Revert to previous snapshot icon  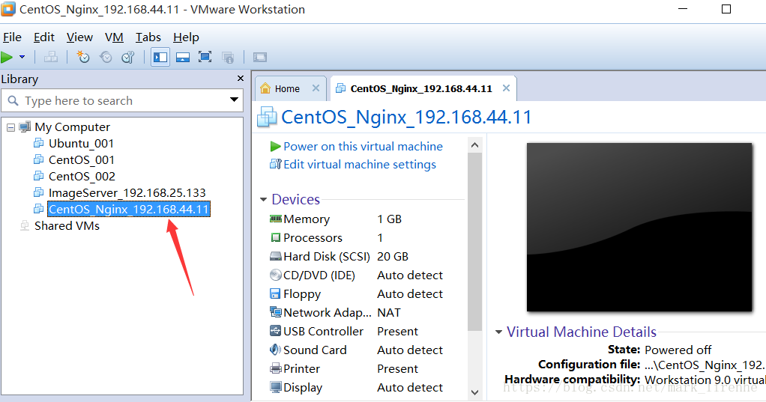pos(106,57)
